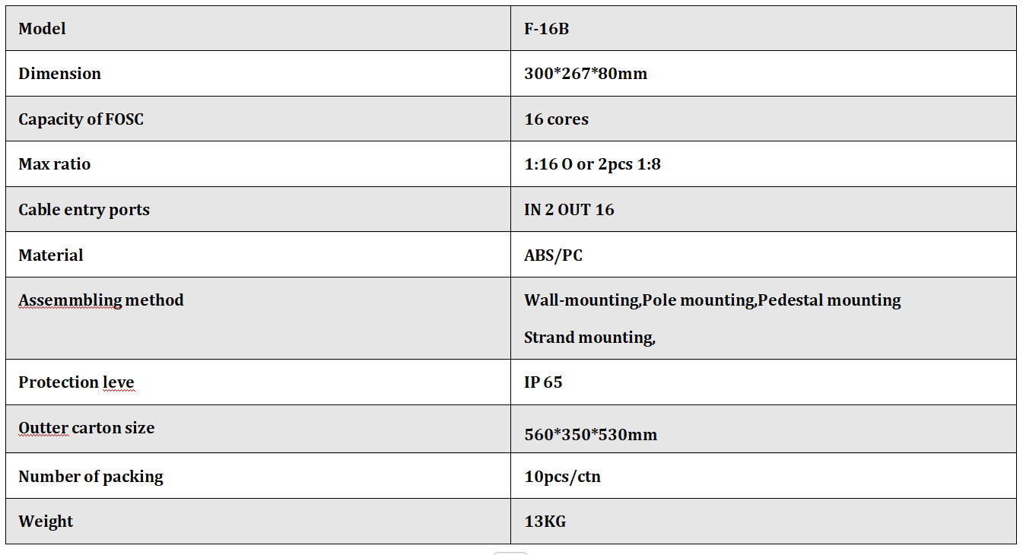Select the 16 cores value
The height and width of the screenshot is (555, 1023).
[x=556, y=119]
